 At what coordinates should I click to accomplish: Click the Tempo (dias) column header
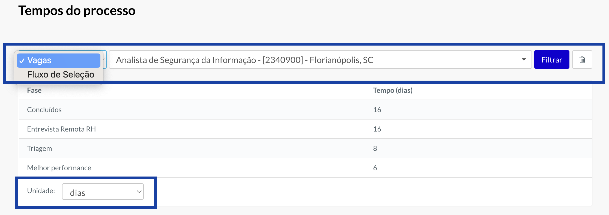393,91
